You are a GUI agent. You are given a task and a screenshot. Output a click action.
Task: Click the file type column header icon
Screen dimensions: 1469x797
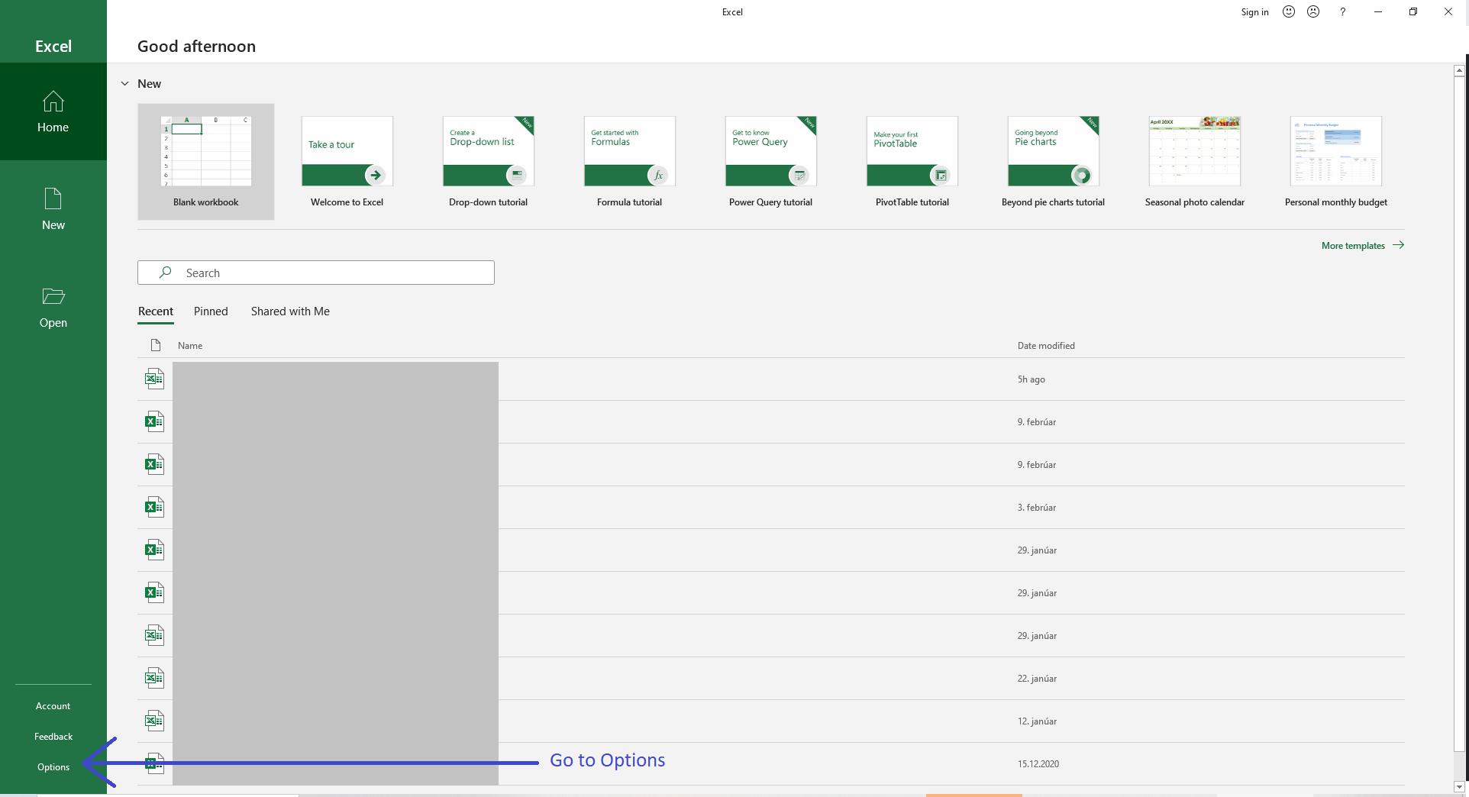pos(156,345)
